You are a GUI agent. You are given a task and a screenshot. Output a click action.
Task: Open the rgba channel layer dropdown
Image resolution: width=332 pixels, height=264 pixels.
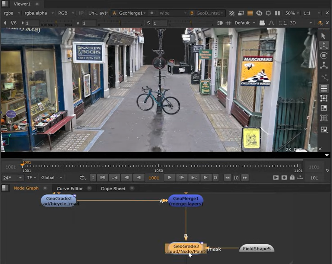12,13
